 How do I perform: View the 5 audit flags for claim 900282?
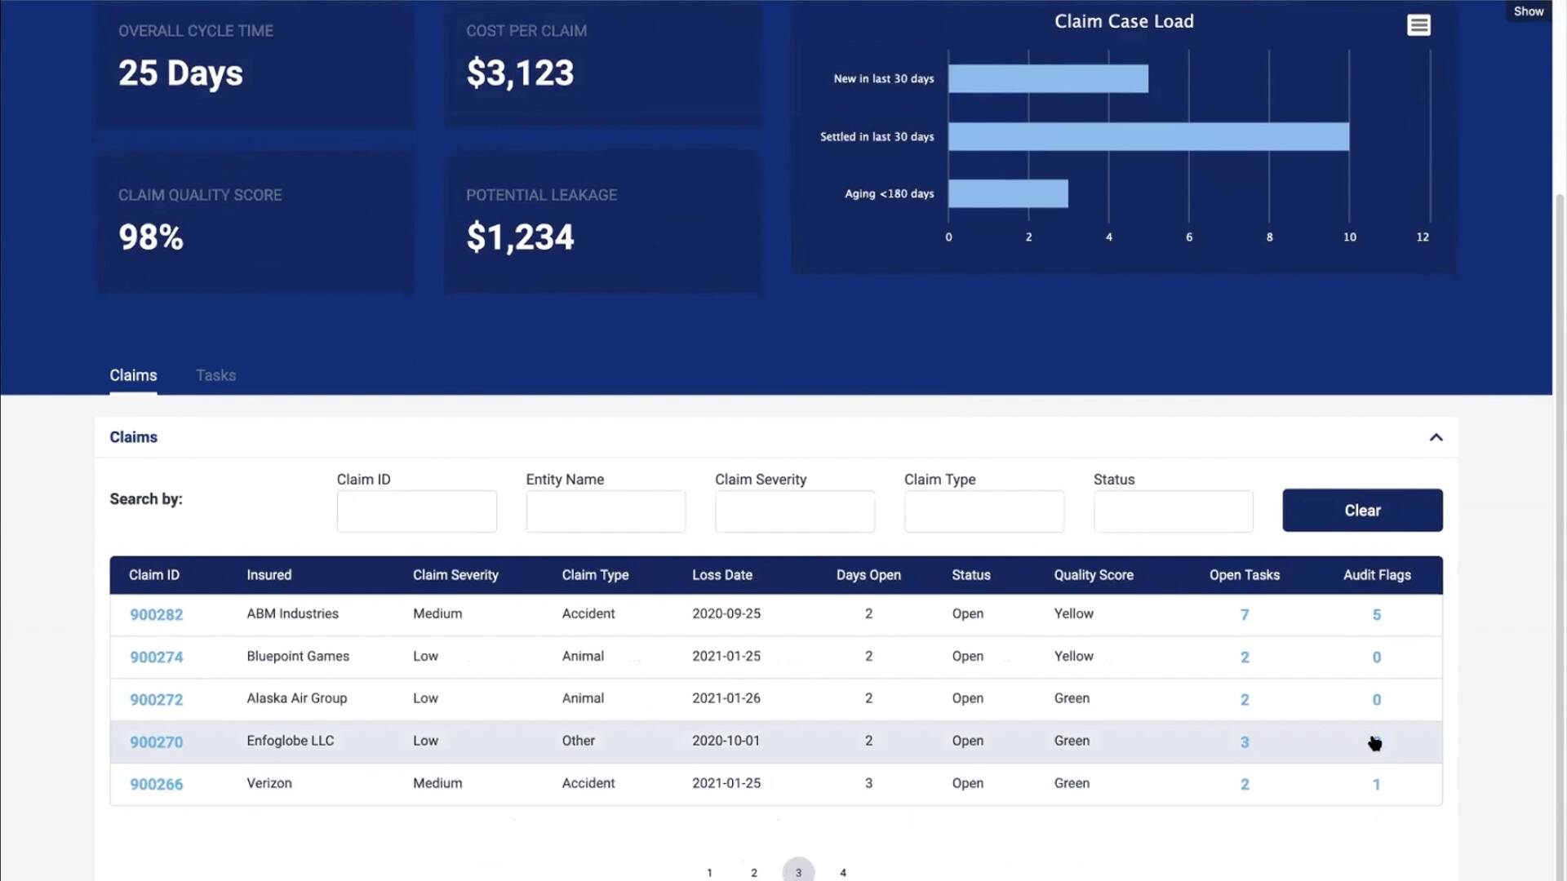click(x=1376, y=615)
